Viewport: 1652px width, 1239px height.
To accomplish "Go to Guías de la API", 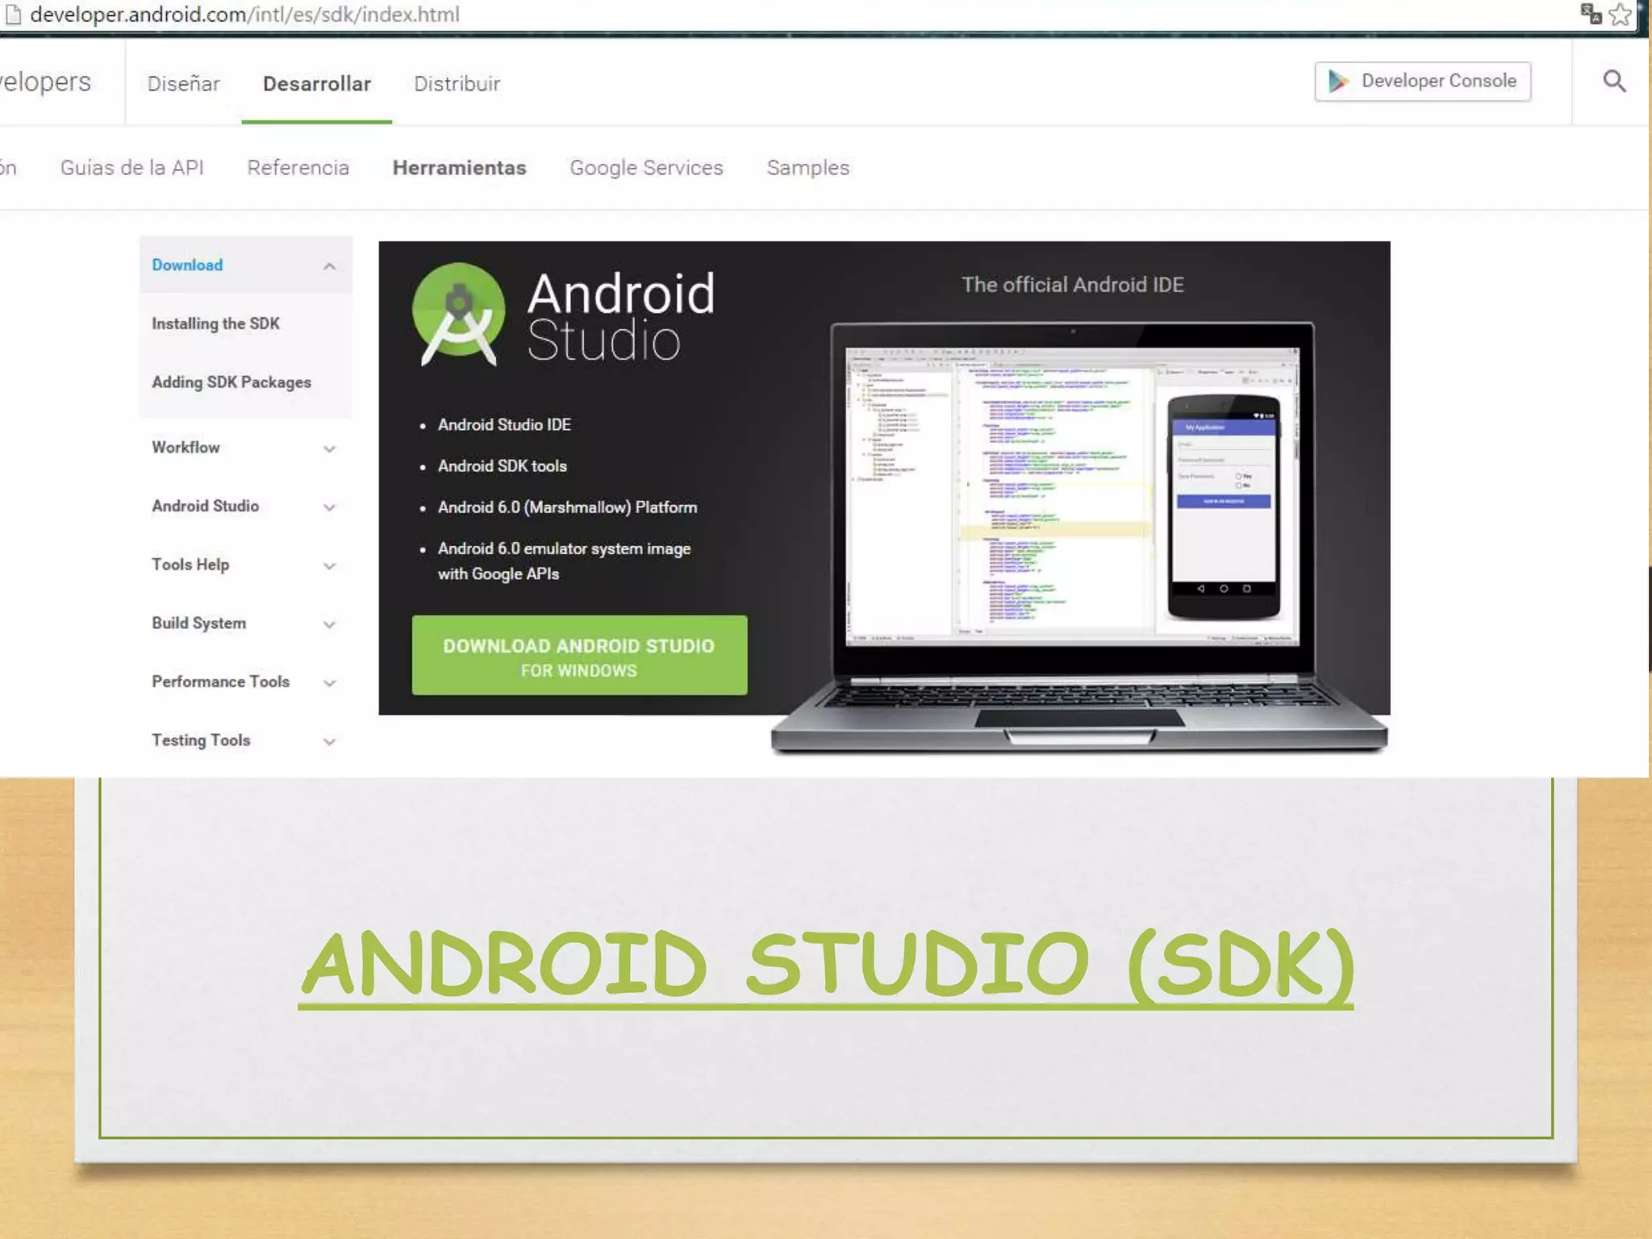I will click(x=132, y=167).
